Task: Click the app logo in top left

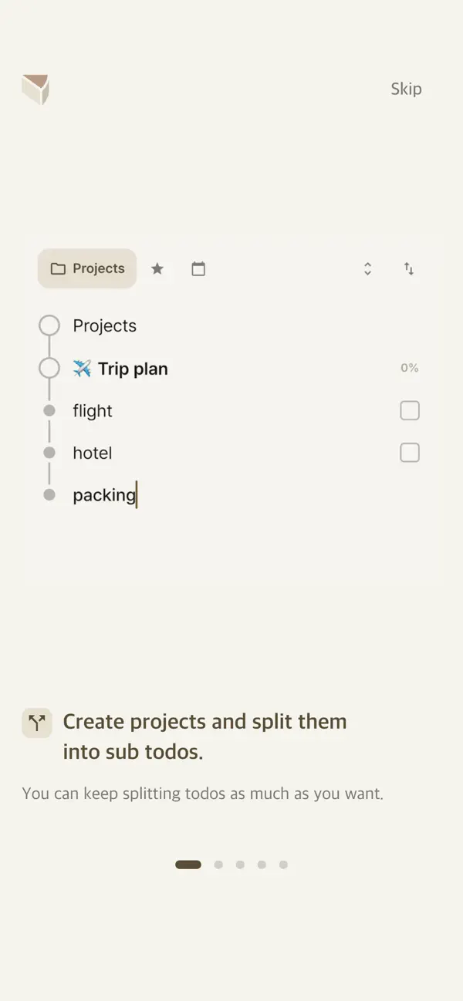Action: (35, 89)
